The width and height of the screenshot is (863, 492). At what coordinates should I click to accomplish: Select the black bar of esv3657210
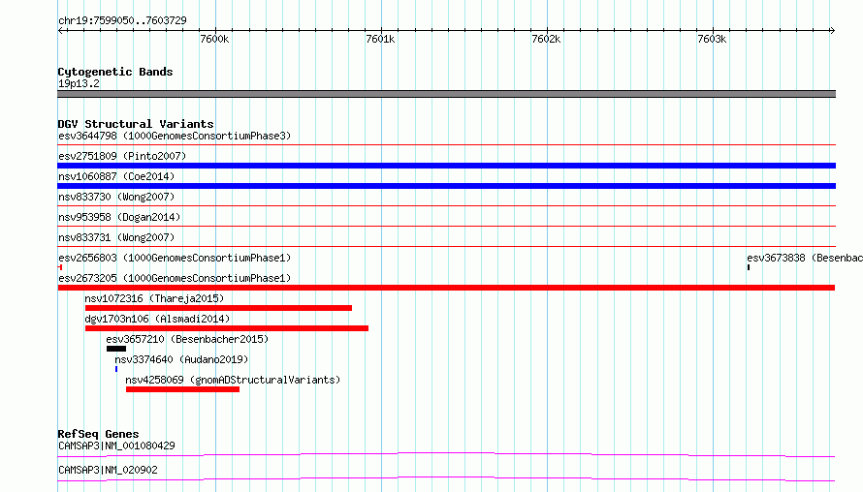point(116,349)
